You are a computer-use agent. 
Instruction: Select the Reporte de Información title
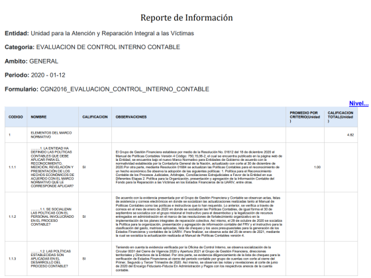pyautogui.click(x=187, y=18)
